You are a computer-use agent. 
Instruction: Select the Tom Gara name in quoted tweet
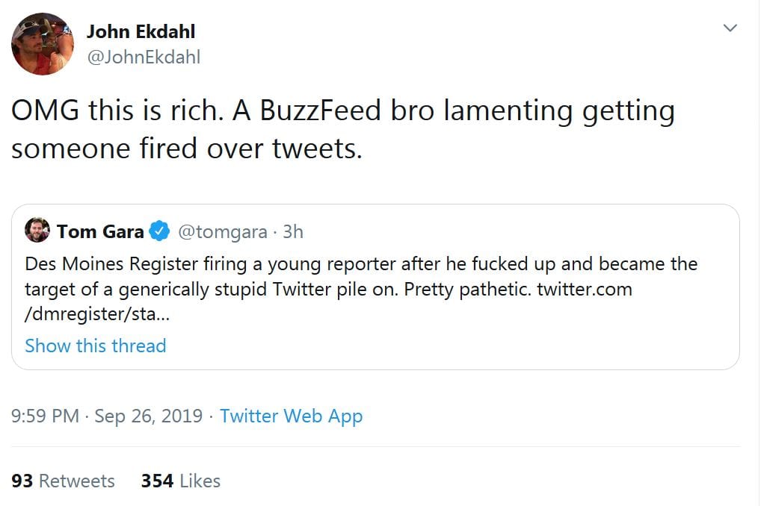[100, 231]
